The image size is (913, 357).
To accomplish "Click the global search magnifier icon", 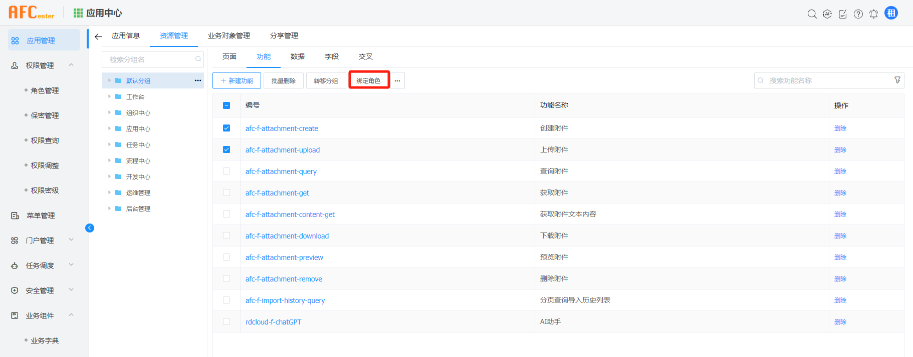I will click(812, 14).
